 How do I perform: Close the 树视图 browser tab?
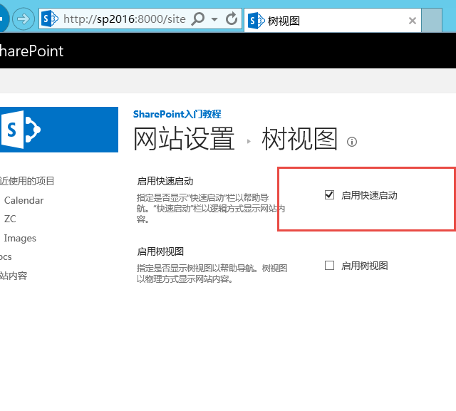(x=412, y=21)
